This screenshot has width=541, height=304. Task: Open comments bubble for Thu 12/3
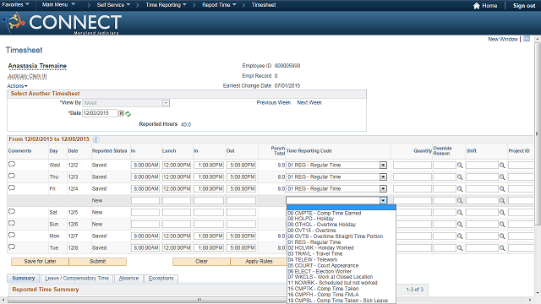tap(12, 176)
